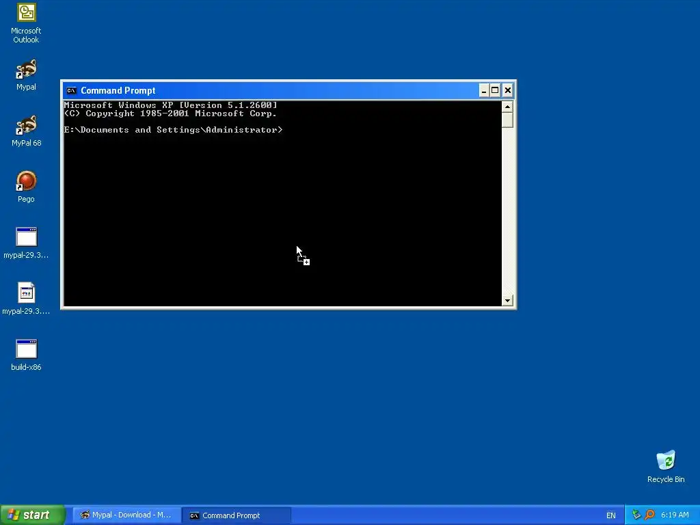Image resolution: width=700 pixels, height=525 pixels.
Task: Minimize the Command Prompt window
Action: coord(483,91)
